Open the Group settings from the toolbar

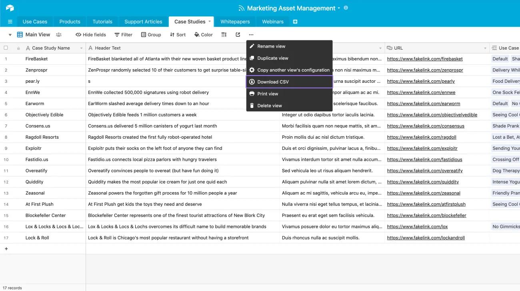pyautogui.click(x=151, y=34)
